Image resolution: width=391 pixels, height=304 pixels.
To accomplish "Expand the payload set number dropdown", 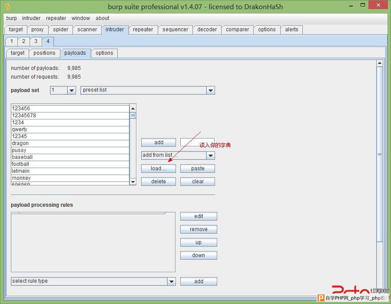I will pyautogui.click(x=72, y=90).
